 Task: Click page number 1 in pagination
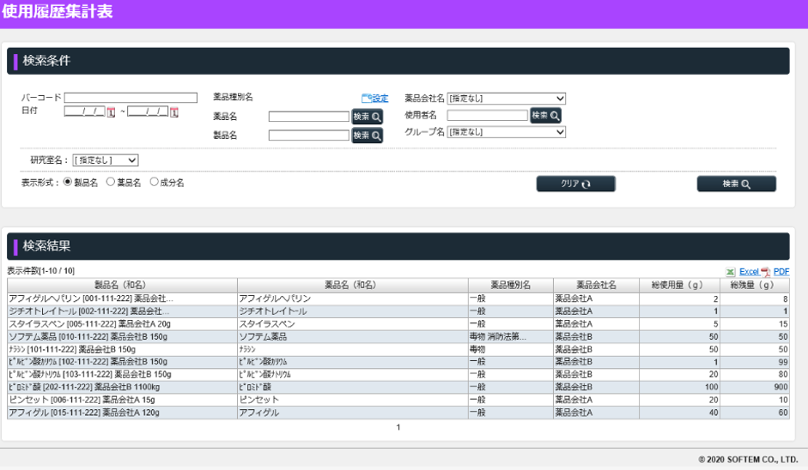pos(398,427)
